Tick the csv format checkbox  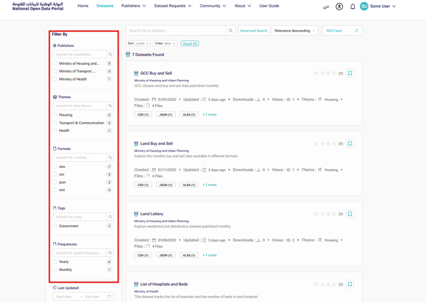tap(55, 174)
